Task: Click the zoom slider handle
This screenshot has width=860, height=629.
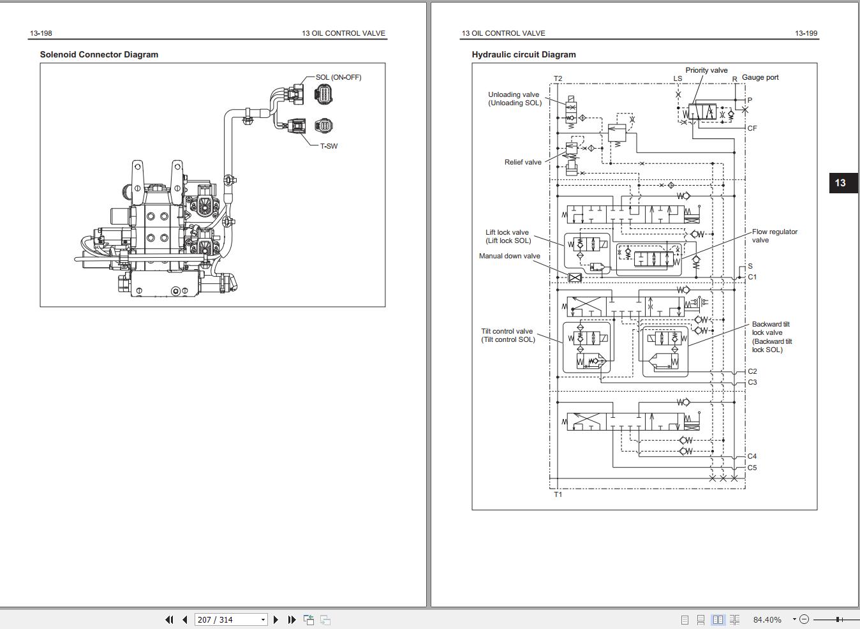Action: click(838, 619)
